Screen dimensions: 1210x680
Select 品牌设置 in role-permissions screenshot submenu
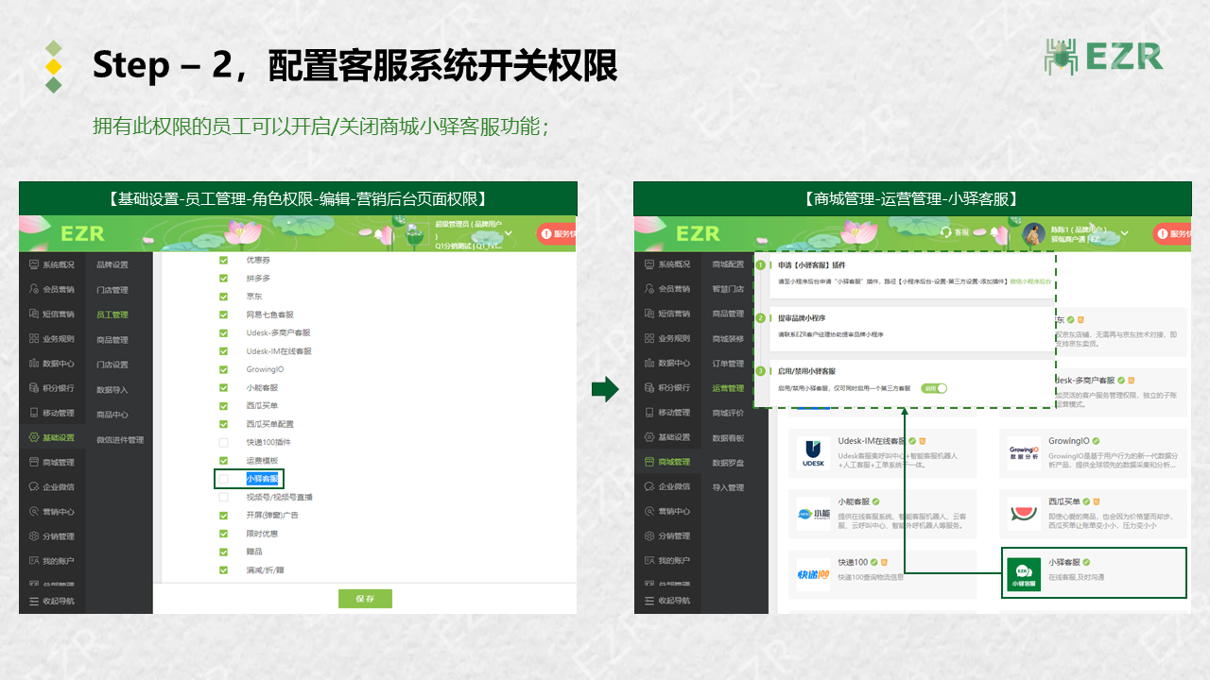point(112,265)
